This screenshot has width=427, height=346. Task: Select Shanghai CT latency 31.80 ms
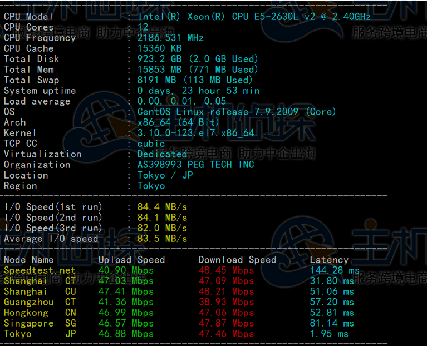(332, 281)
